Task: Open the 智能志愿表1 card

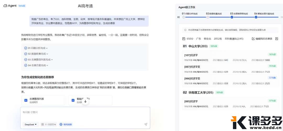Action: coord(90,100)
